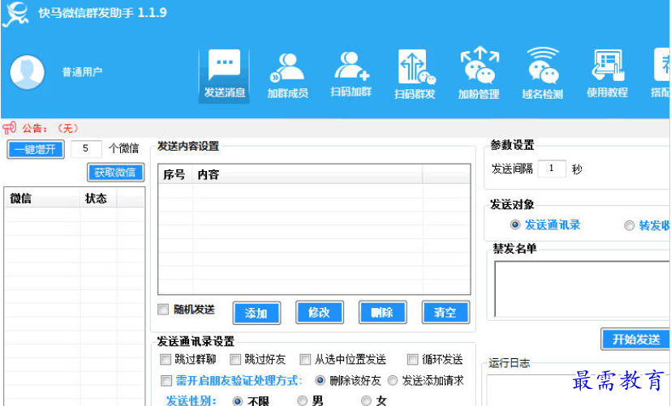Select the 扫码加群 scan-to-join-group icon
Screen dimensions: 671x406
(351, 75)
